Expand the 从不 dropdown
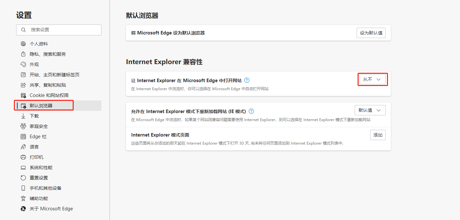This screenshot has width=460, height=220. pyautogui.click(x=372, y=79)
